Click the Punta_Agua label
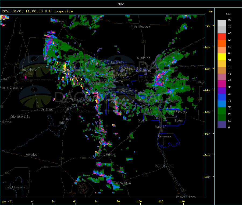This screenshot has width=242, height=205. point(123,183)
